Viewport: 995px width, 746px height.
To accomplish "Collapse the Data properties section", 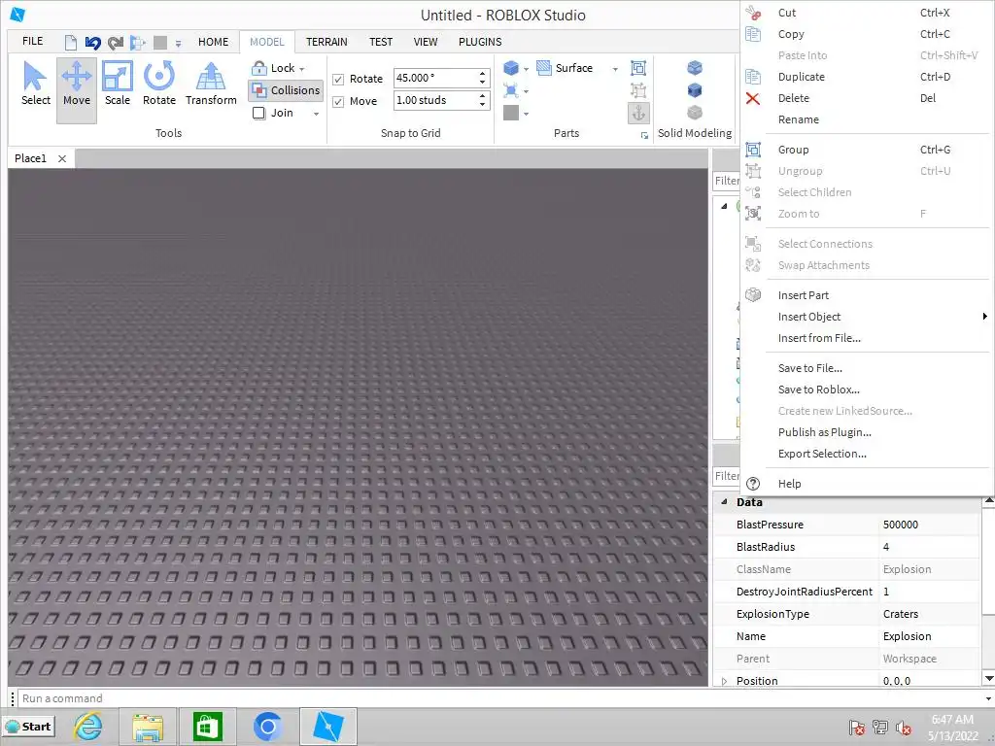I will tap(724, 502).
